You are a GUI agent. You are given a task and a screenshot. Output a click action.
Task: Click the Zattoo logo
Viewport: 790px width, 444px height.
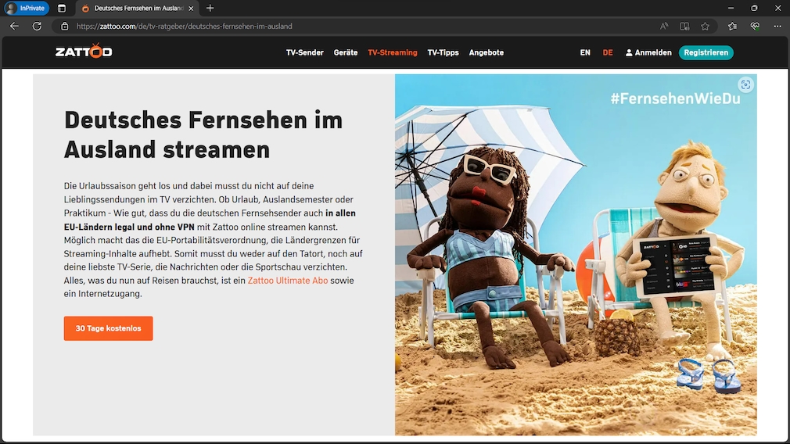click(84, 51)
